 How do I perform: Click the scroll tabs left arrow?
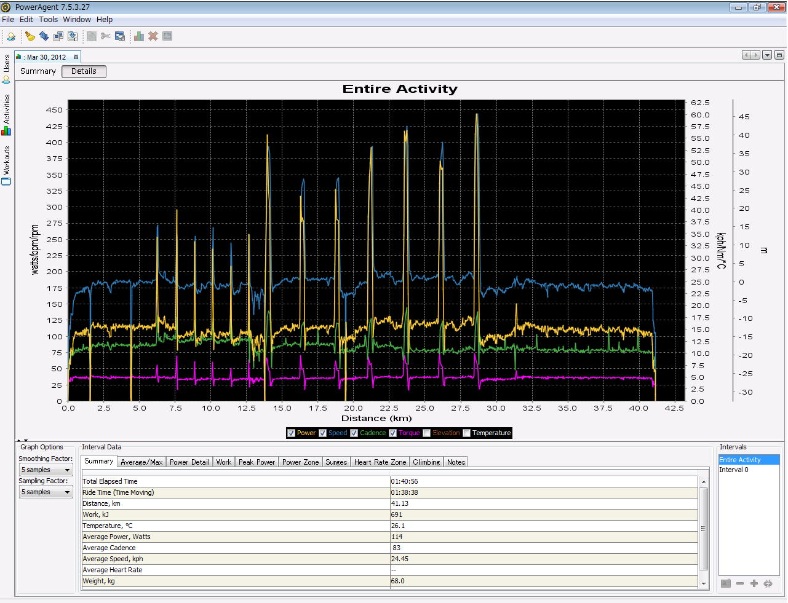(x=747, y=55)
